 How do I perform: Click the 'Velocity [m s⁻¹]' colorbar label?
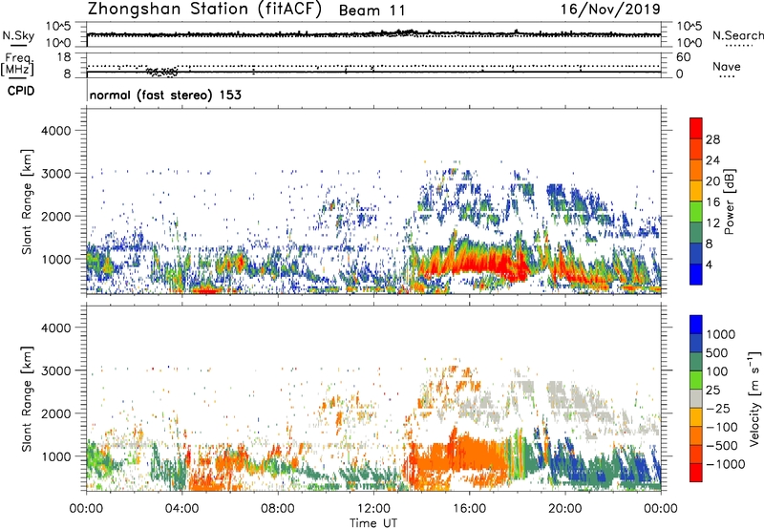(754, 398)
